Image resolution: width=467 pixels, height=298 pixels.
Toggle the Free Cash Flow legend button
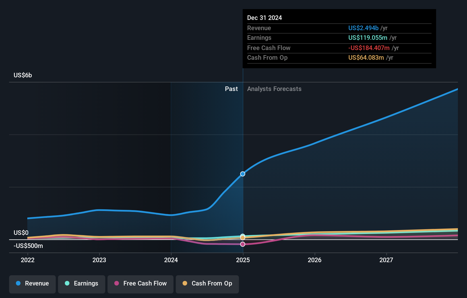pos(140,284)
